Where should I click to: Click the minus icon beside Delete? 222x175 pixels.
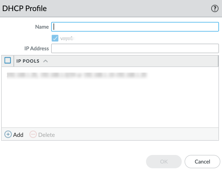click(x=33, y=135)
